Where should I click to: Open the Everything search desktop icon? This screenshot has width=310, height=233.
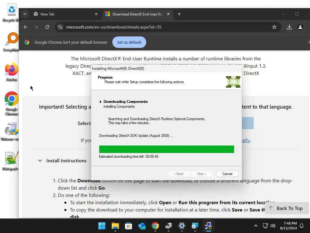(x=12, y=42)
